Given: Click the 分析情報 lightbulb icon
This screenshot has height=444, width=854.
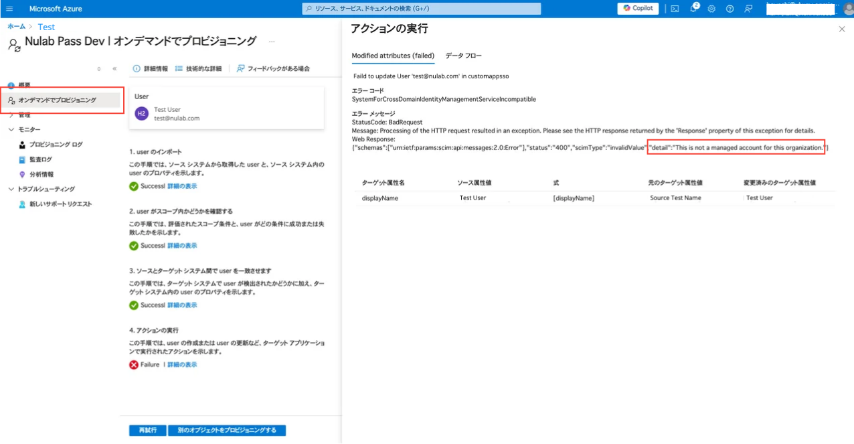Looking at the screenshot, I should pos(22,174).
